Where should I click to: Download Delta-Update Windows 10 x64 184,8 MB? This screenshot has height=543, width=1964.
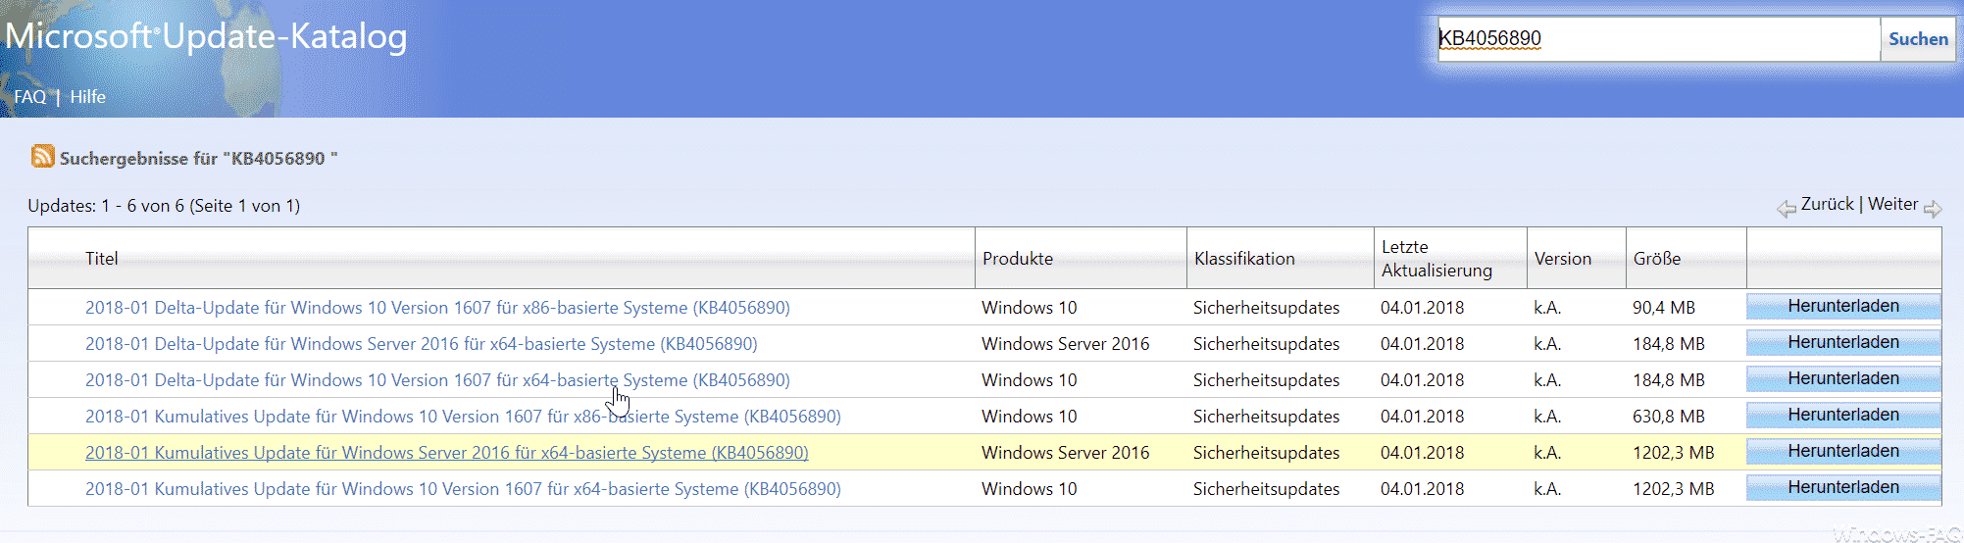coord(1843,379)
